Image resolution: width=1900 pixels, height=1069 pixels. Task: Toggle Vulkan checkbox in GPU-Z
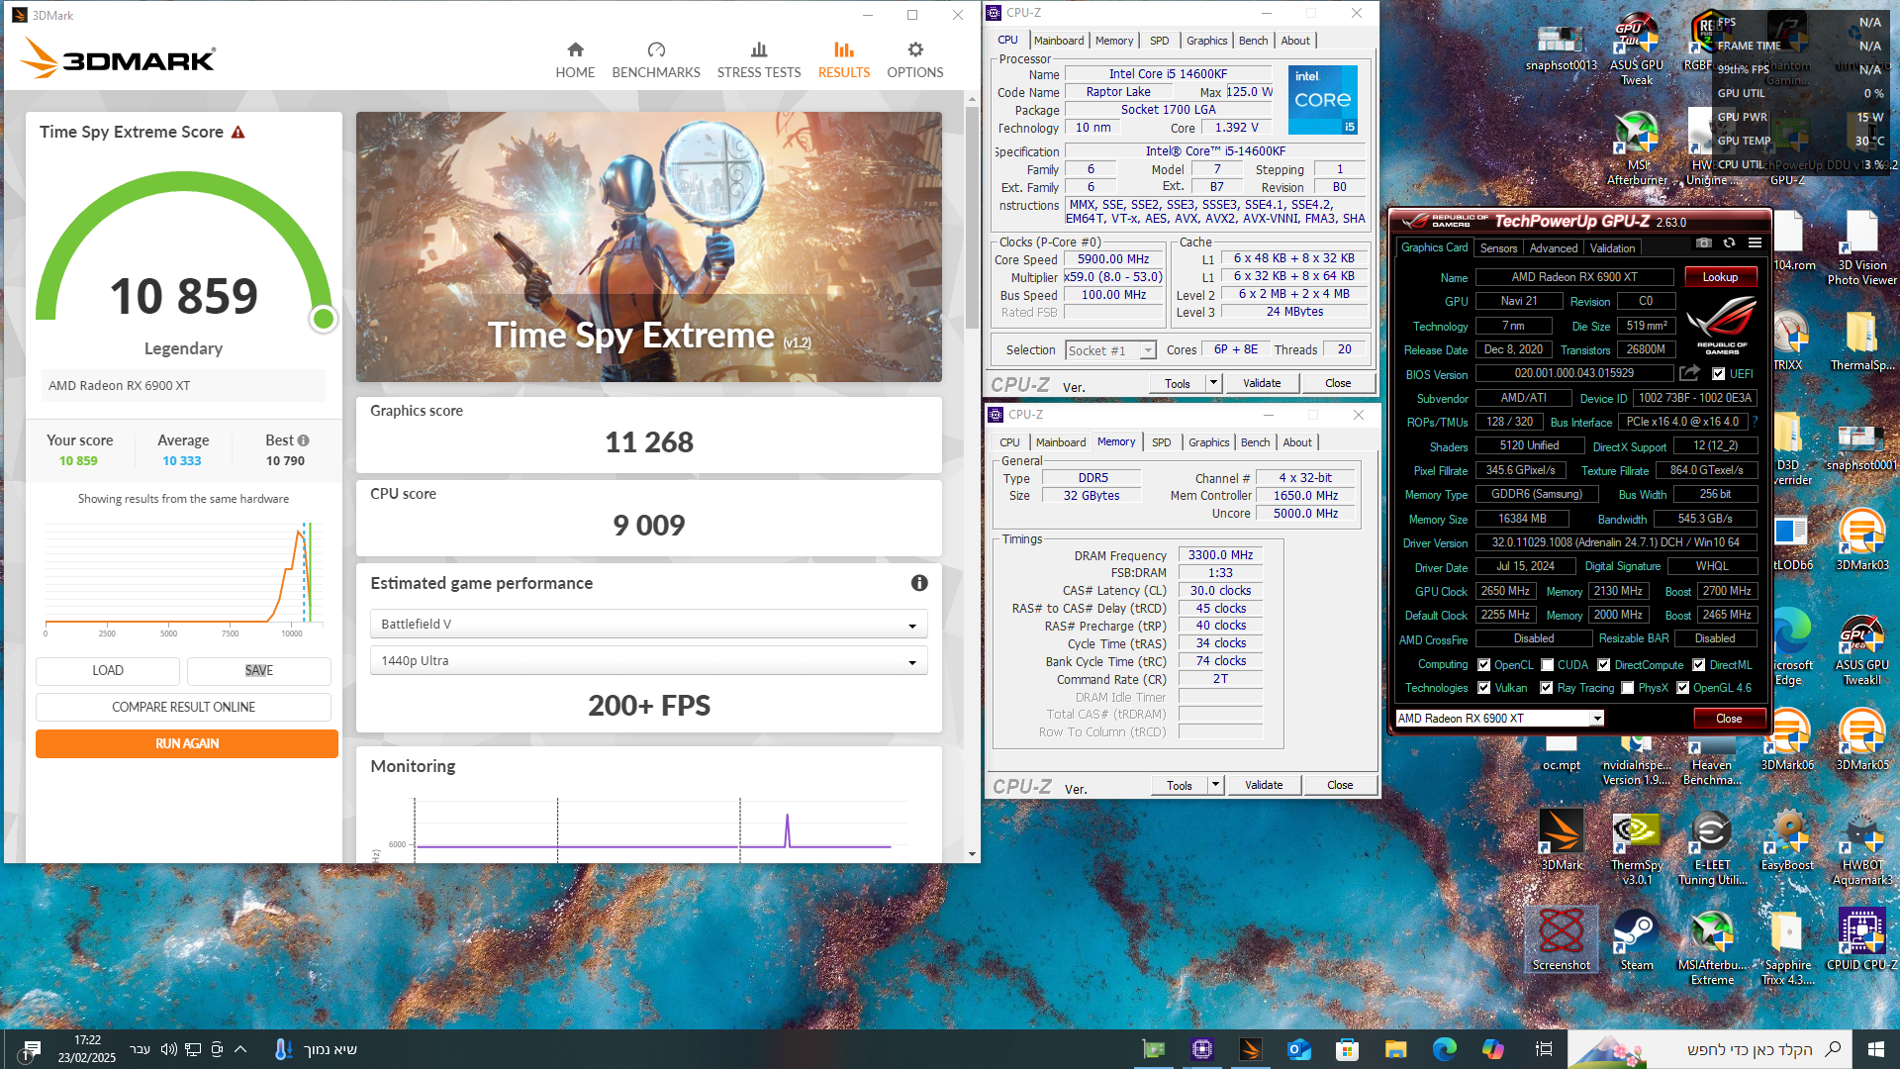pyautogui.click(x=1483, y=688)
